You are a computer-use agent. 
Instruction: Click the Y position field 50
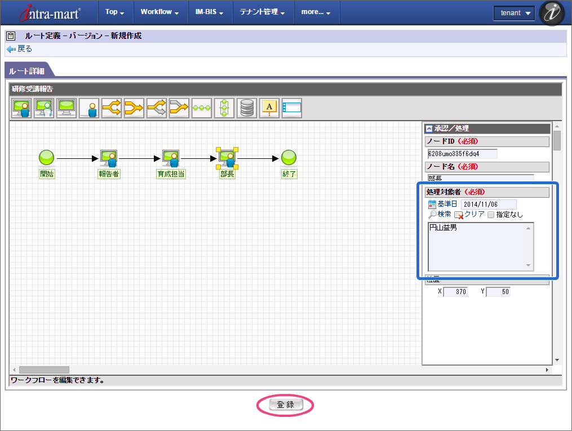point(498,292)
